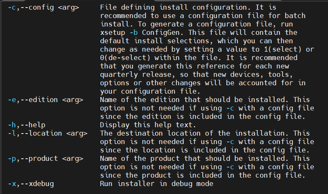Click the cyan -c in product description
The image size is (328, 194).
pyautogui.click(x=230, y=167)
